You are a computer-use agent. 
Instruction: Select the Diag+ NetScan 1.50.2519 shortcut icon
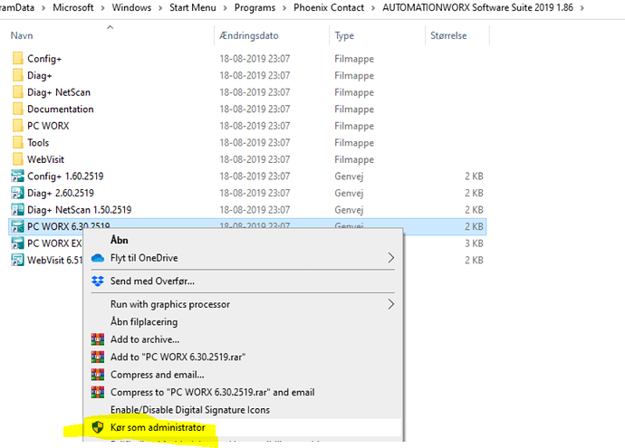[17, 209]
